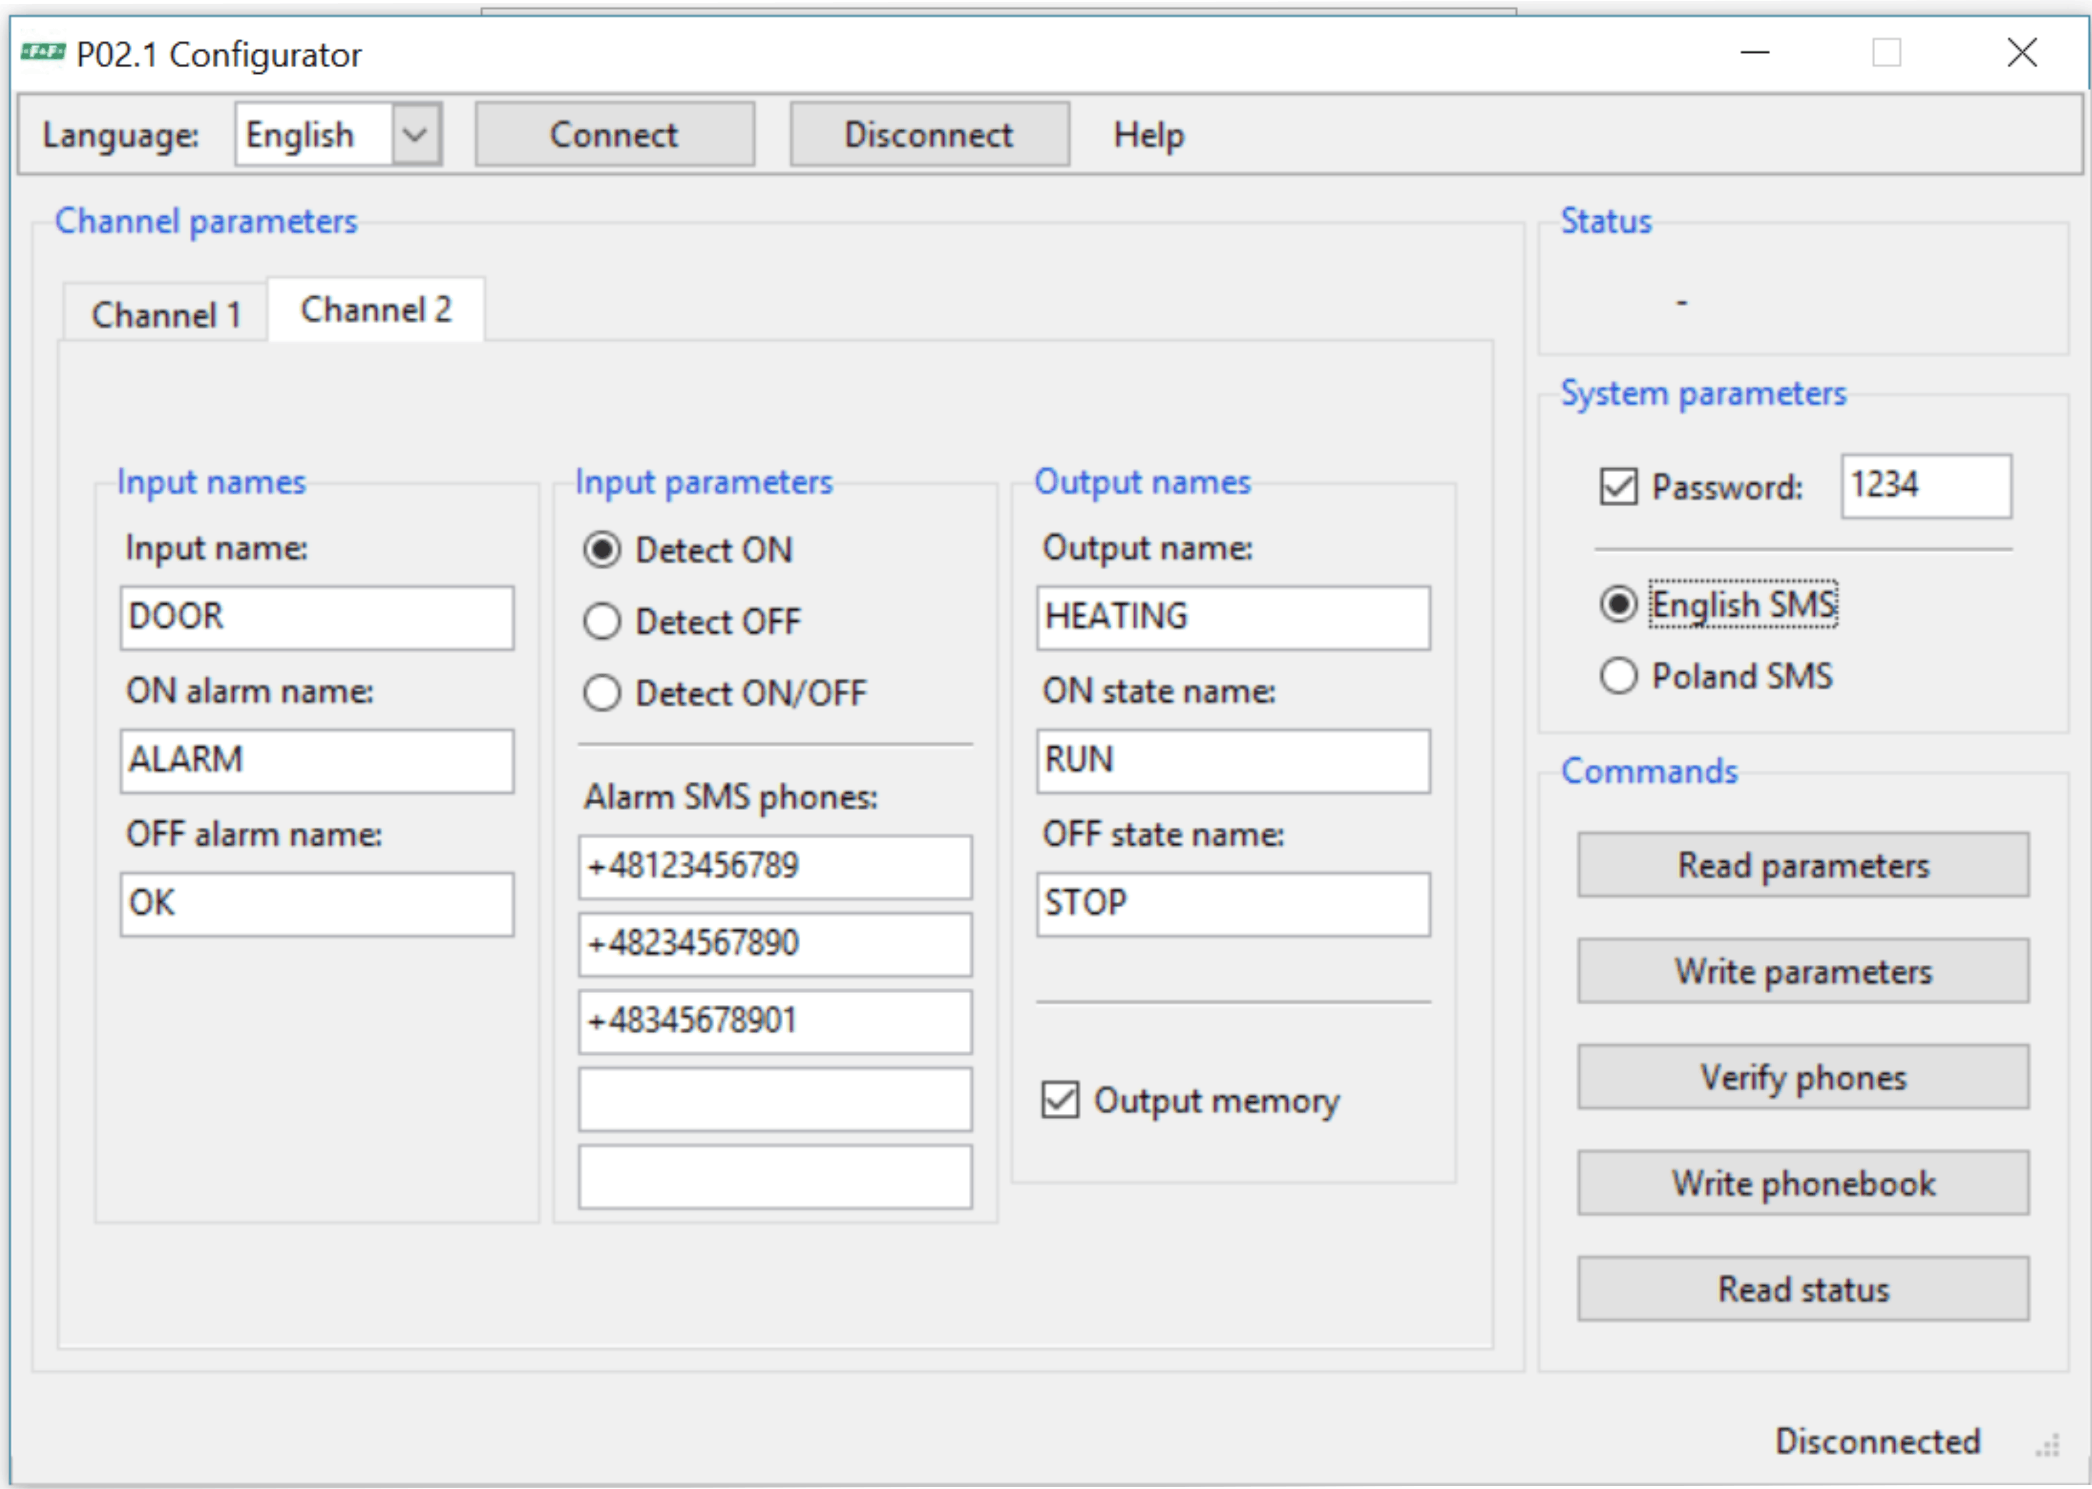Click the phone field with +48123456789
This screenshot has height=1489, width=2092.
[x=775, y=866]
